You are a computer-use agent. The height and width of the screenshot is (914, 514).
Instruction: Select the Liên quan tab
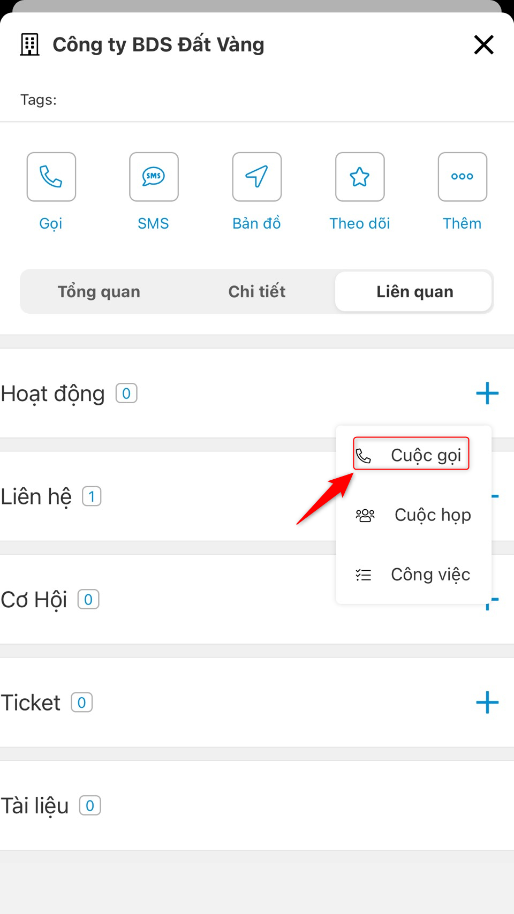(414, 292)
